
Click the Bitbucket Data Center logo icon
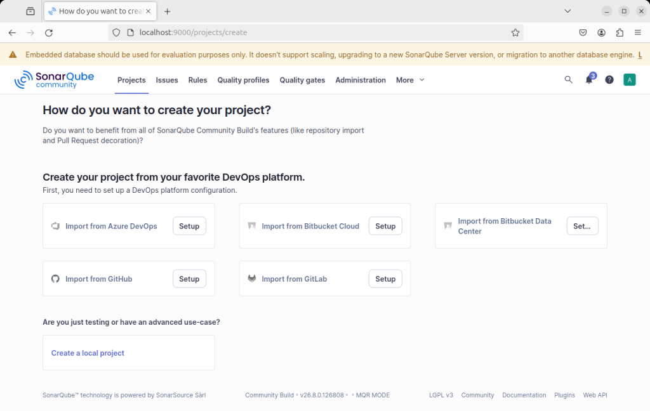click(448, 226)
